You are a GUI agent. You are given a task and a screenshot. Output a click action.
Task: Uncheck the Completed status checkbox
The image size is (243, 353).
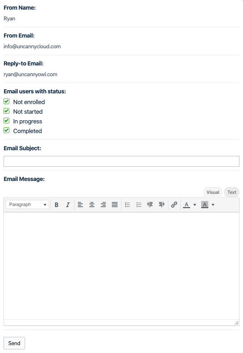pyautogui.click(x=6, y=131)
